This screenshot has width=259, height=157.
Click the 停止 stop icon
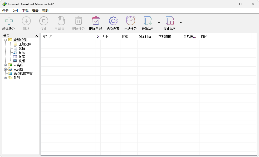[x=43, y=21]
